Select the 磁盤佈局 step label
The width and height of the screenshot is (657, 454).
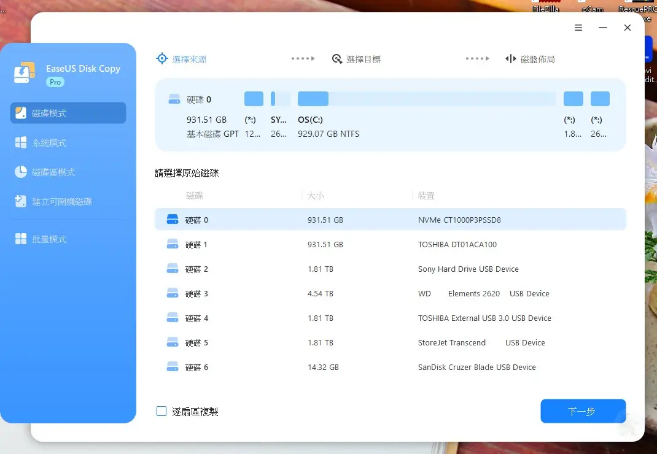[538, 59]
